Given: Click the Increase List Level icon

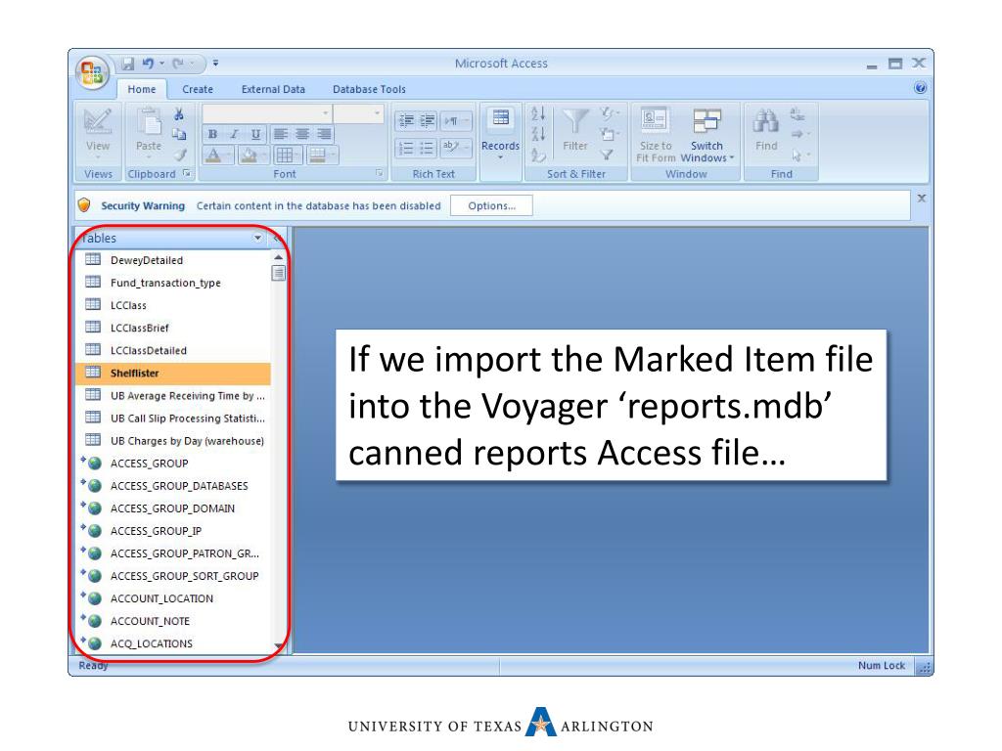Looking at the screenshot, I should pyautogui.click(x=427, y=120).
